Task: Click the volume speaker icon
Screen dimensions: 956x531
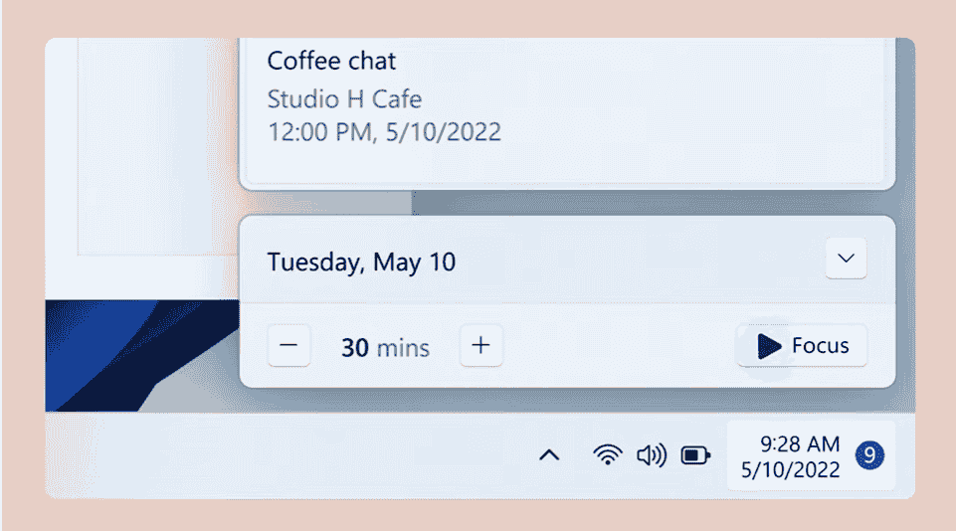Action: click(x=652, y=454)
